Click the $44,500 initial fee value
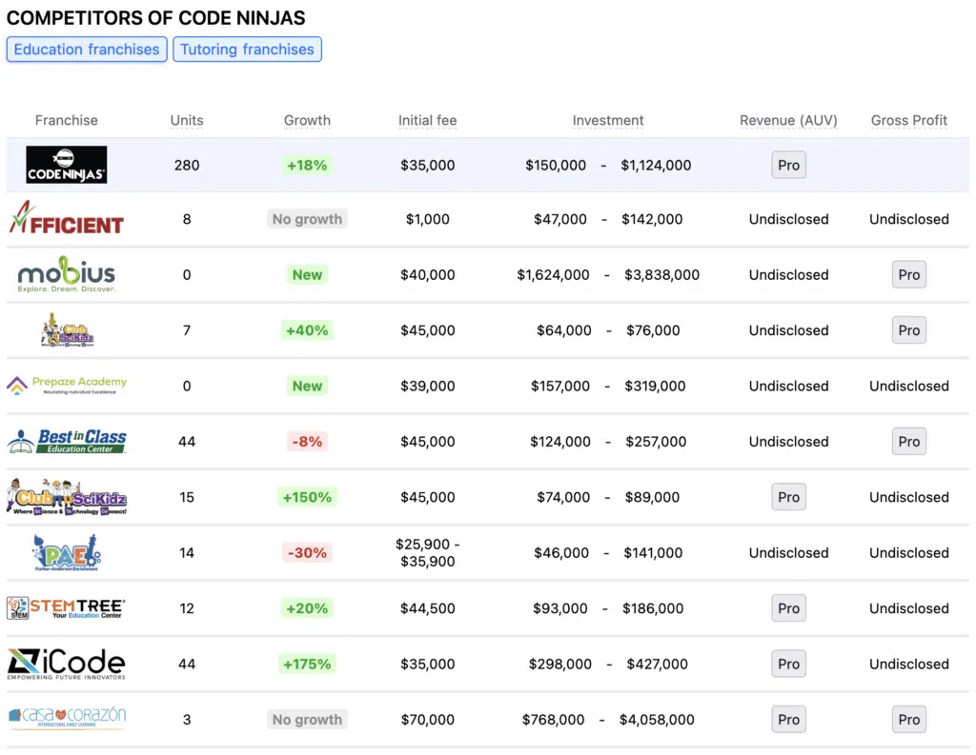The image size is (976, 755). pos(427,608)
